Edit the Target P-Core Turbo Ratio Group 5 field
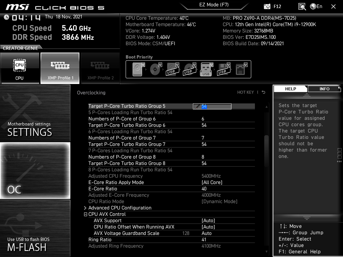Viewport: 343px width, 257px height. pos(212,106)
